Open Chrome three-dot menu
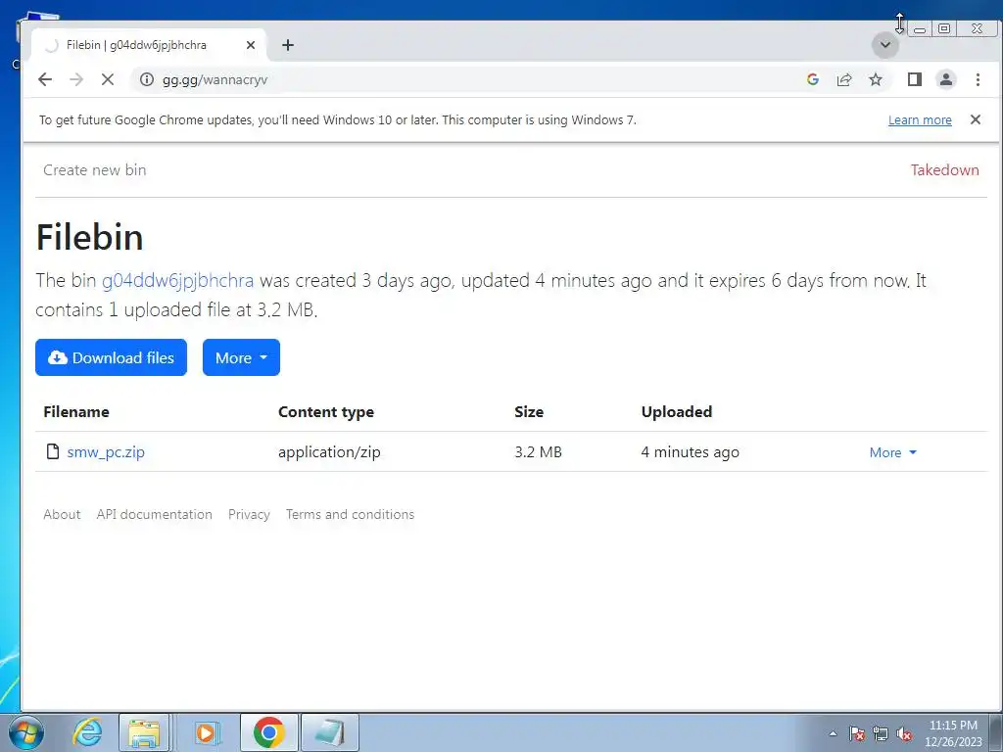 point(978,79)
